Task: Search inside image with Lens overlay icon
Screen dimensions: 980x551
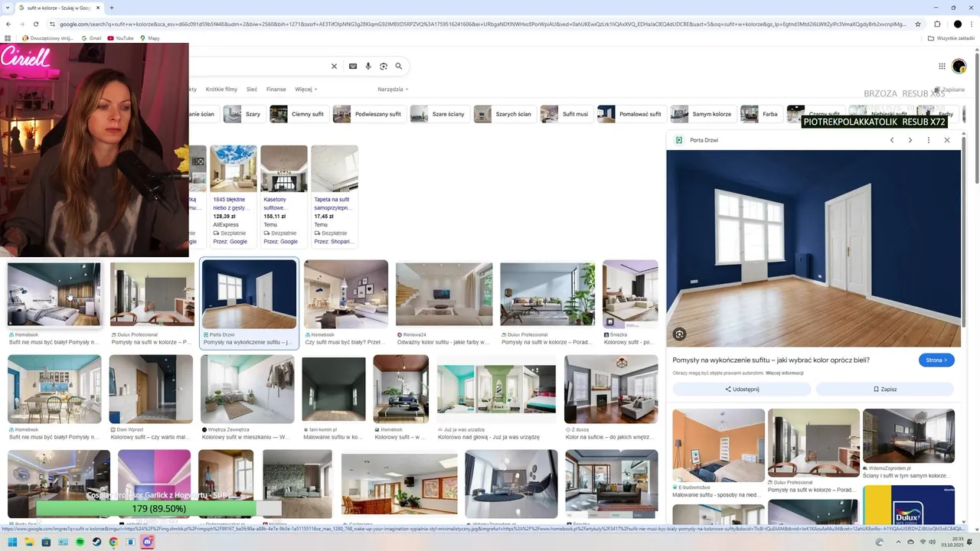Action: tap(679, 334)
